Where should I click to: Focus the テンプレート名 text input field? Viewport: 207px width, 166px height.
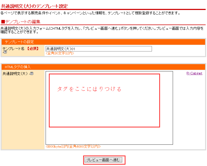pyautogui.click(x=99, y=49)
